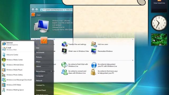This screenshot has height=95, width=169.
Task: Click the Forward button in Welcome Center
Action: click(x=37, y=10)
